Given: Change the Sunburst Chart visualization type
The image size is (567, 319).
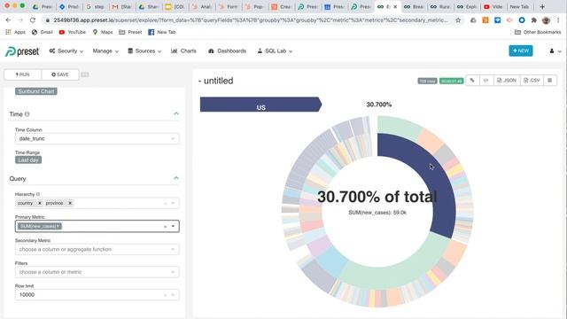Looking at the screenshot, I should tap(35, 91).
